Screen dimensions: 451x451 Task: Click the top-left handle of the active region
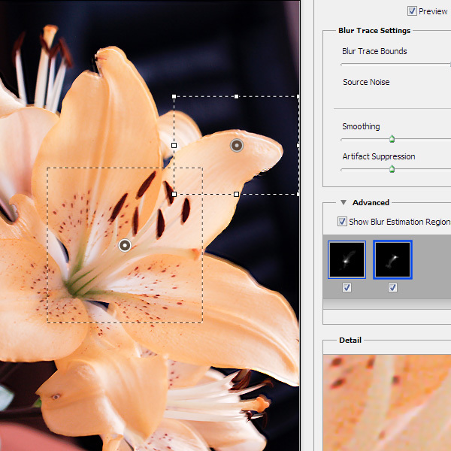click(x=174, y=96)
